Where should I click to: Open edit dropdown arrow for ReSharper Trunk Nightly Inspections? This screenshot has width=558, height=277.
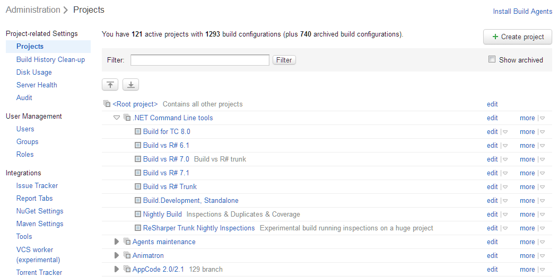pyautogui.click(x=505, y=229)
